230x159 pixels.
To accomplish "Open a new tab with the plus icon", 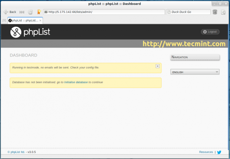I will pos(4,20).
